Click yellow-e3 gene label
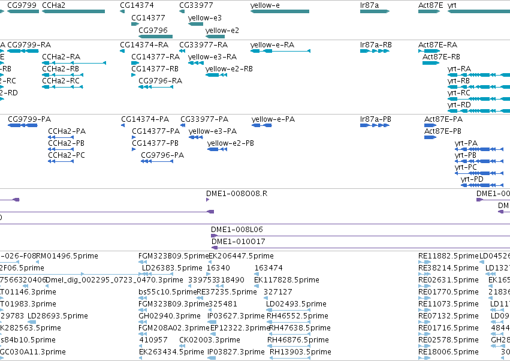Image resolution: width=510 pixels, height=361 pixels. [205, 18]
